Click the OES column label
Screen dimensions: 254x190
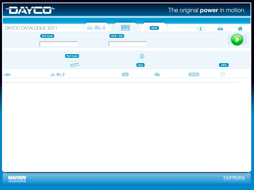pyautogui.click(x=224, y=65)
